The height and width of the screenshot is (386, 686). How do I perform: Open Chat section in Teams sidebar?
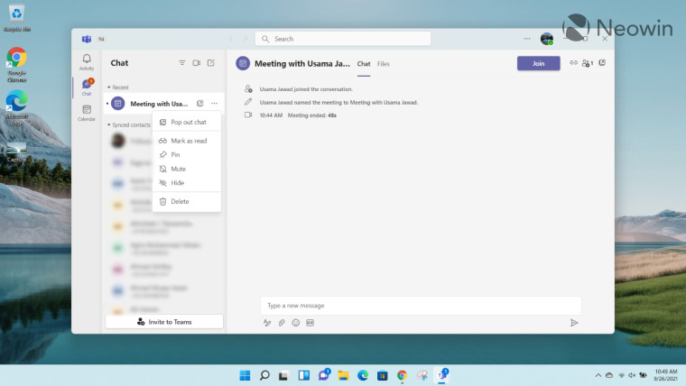(x=87, y=87)
